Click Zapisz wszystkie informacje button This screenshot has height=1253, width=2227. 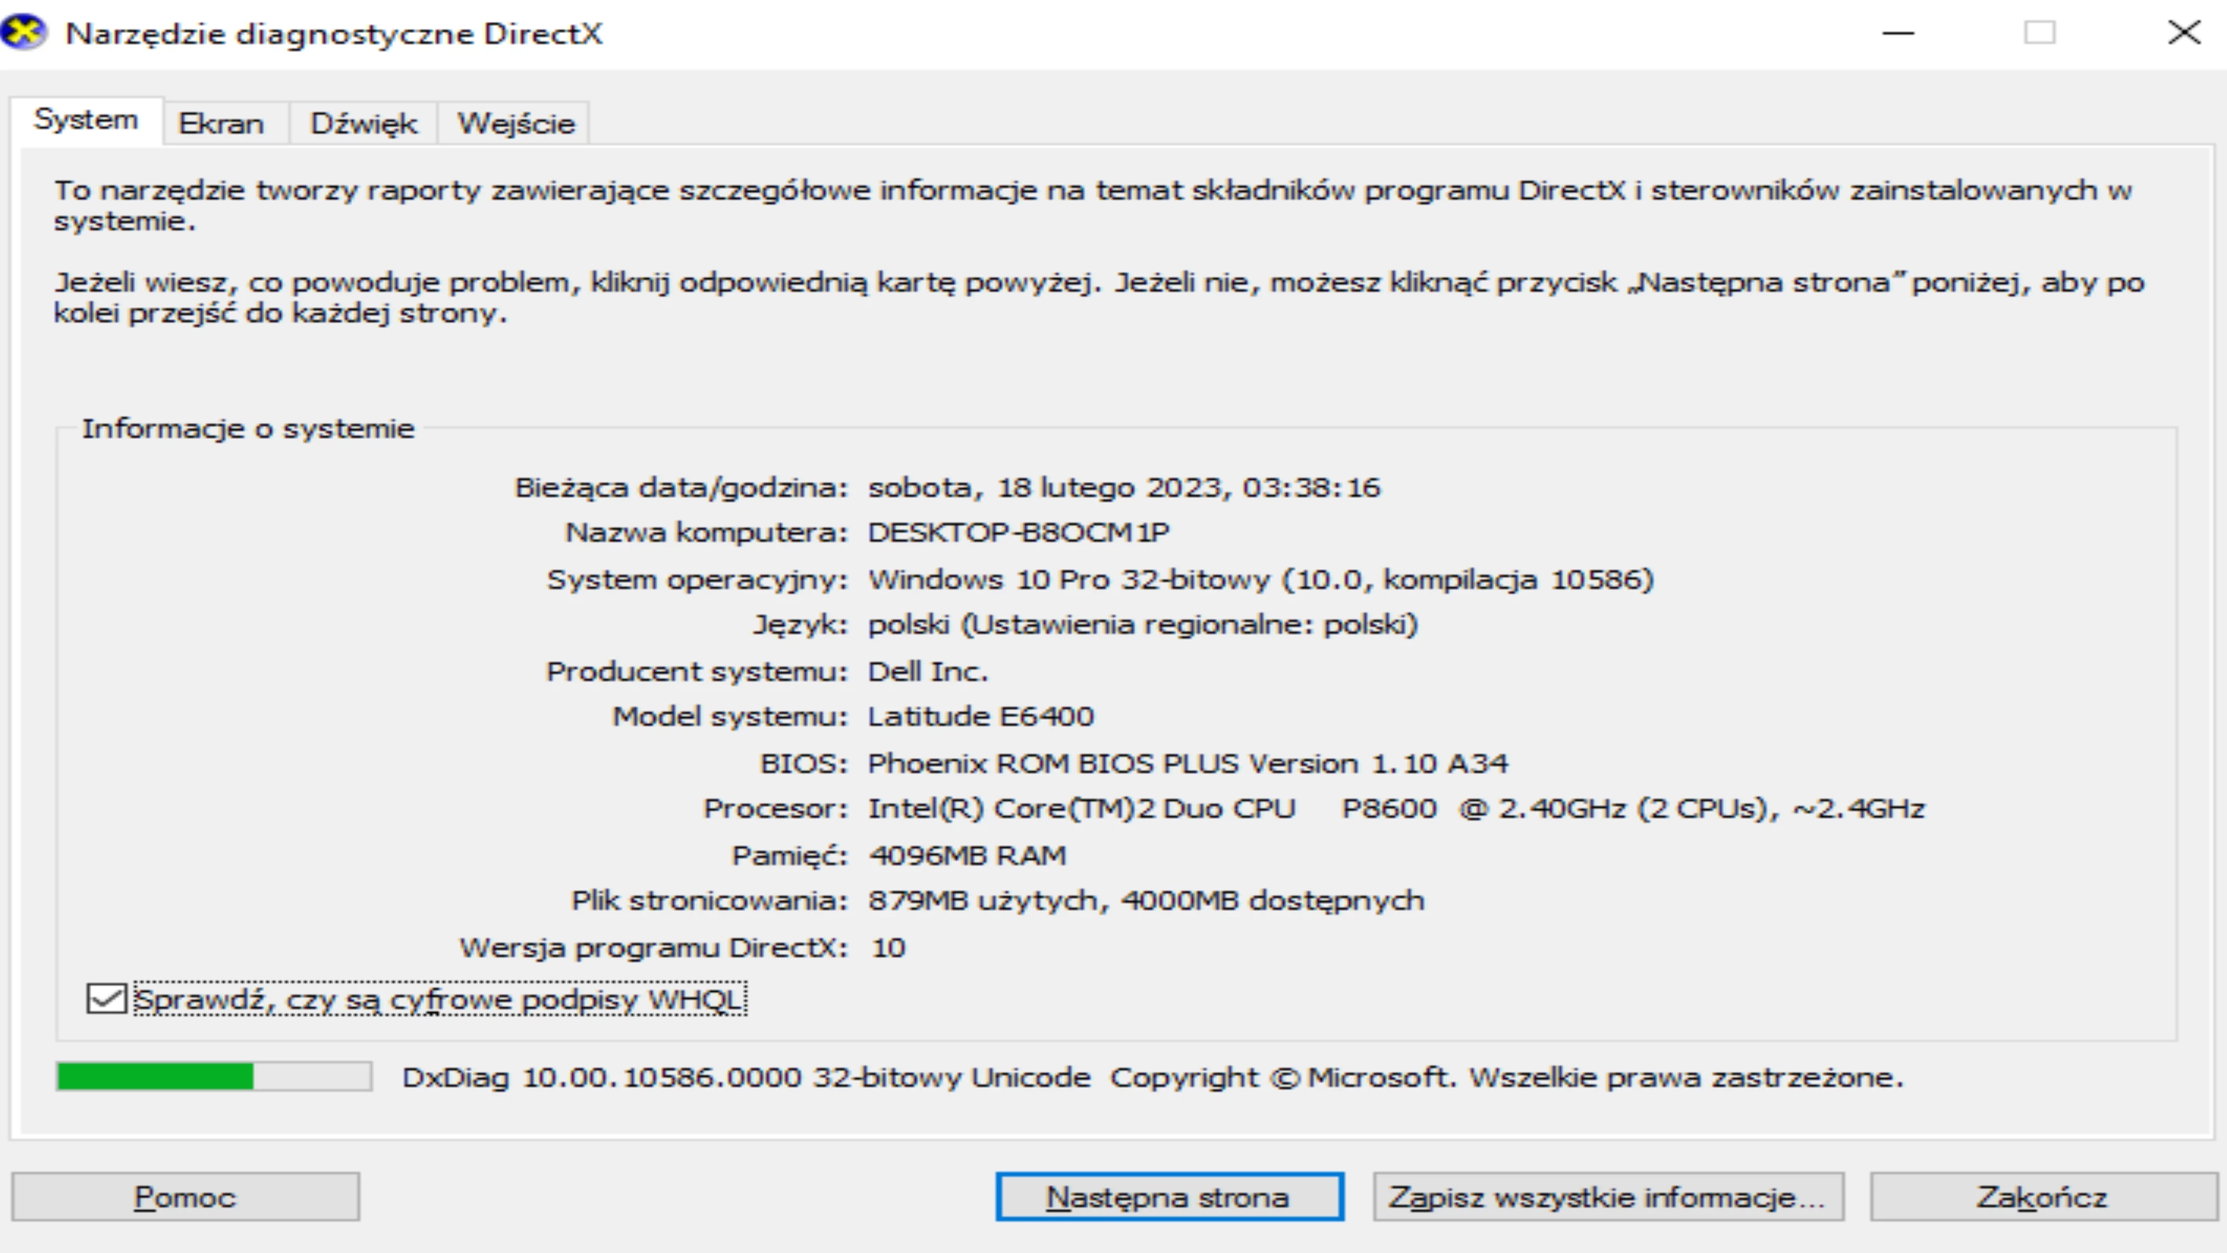pos(1608,1197)
